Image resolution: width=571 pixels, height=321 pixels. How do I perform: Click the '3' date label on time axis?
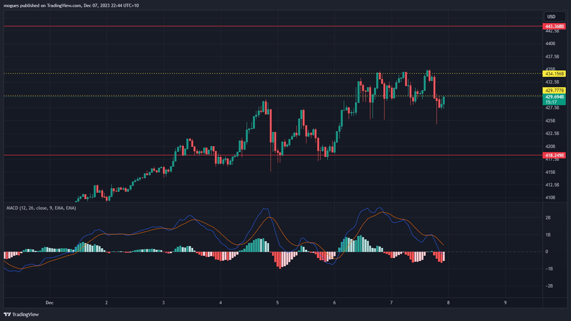tap(163, 303)
